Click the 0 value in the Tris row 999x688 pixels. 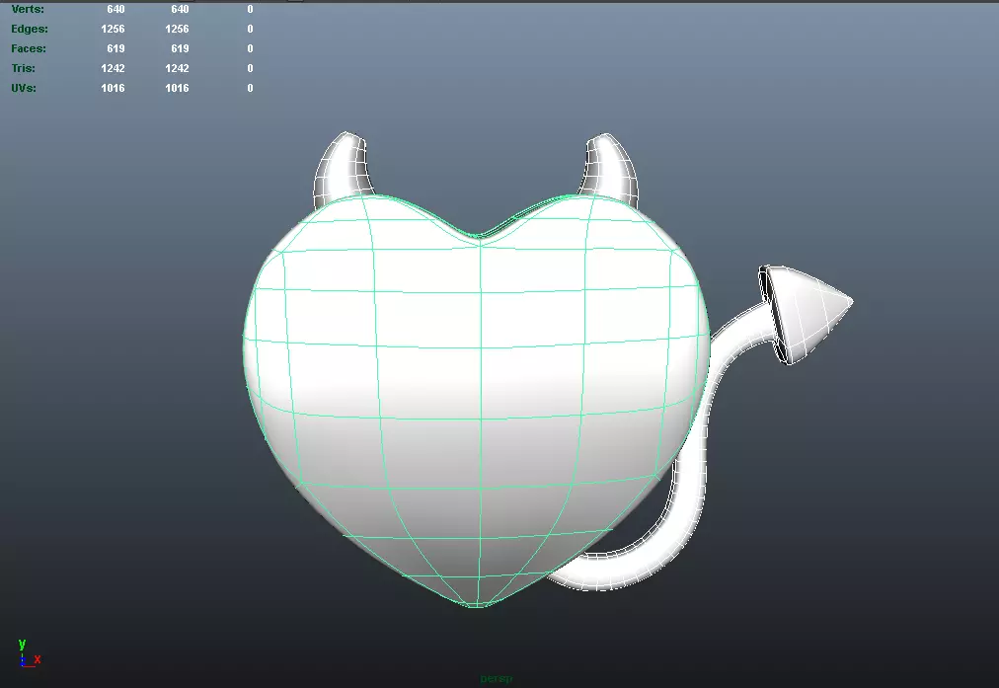pos(250,68)
